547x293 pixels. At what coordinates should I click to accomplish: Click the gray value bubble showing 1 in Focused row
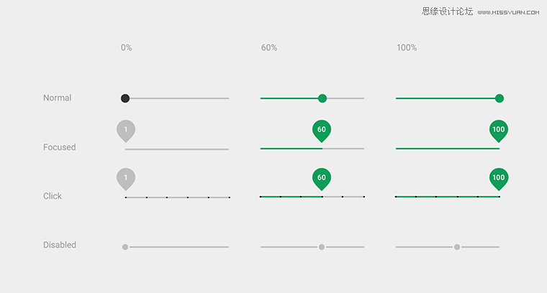point(126,131)
